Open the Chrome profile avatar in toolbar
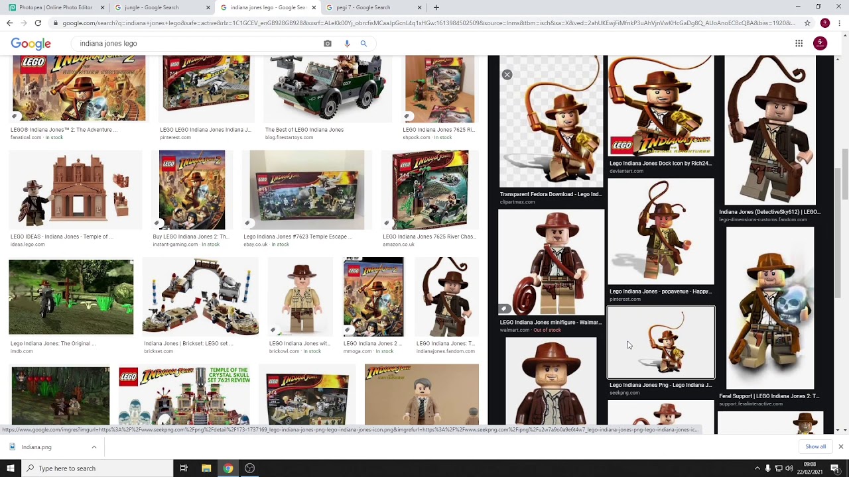 point(824,23)
